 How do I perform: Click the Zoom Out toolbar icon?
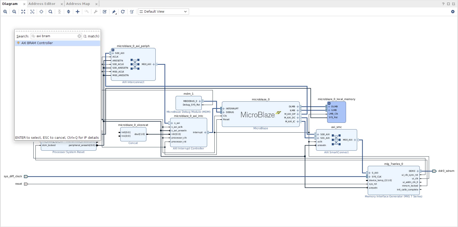14,12
